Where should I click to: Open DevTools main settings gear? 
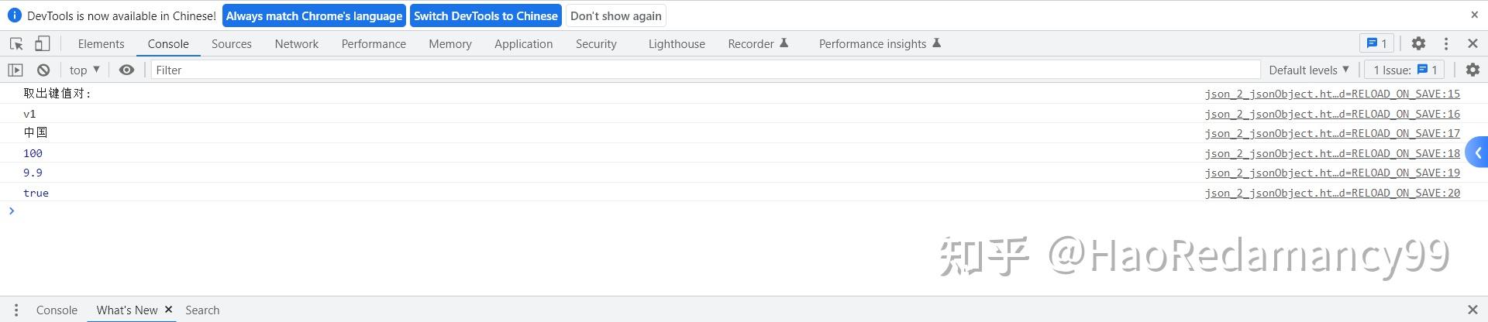pyautogui.click(x=1418, y=44)
